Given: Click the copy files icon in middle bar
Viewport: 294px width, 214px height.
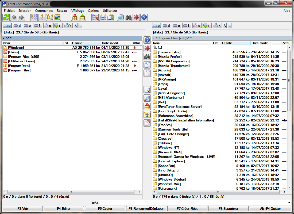Looking at the screenshot, I should [x=147, y=65].
